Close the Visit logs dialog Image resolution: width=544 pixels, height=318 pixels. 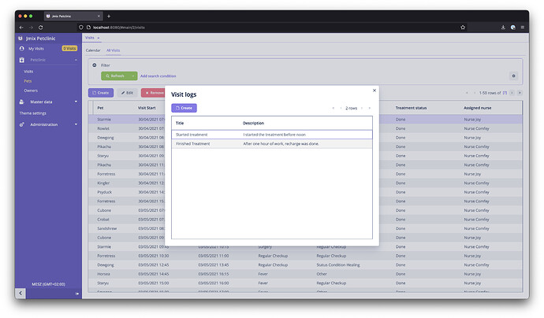(374, 91)
